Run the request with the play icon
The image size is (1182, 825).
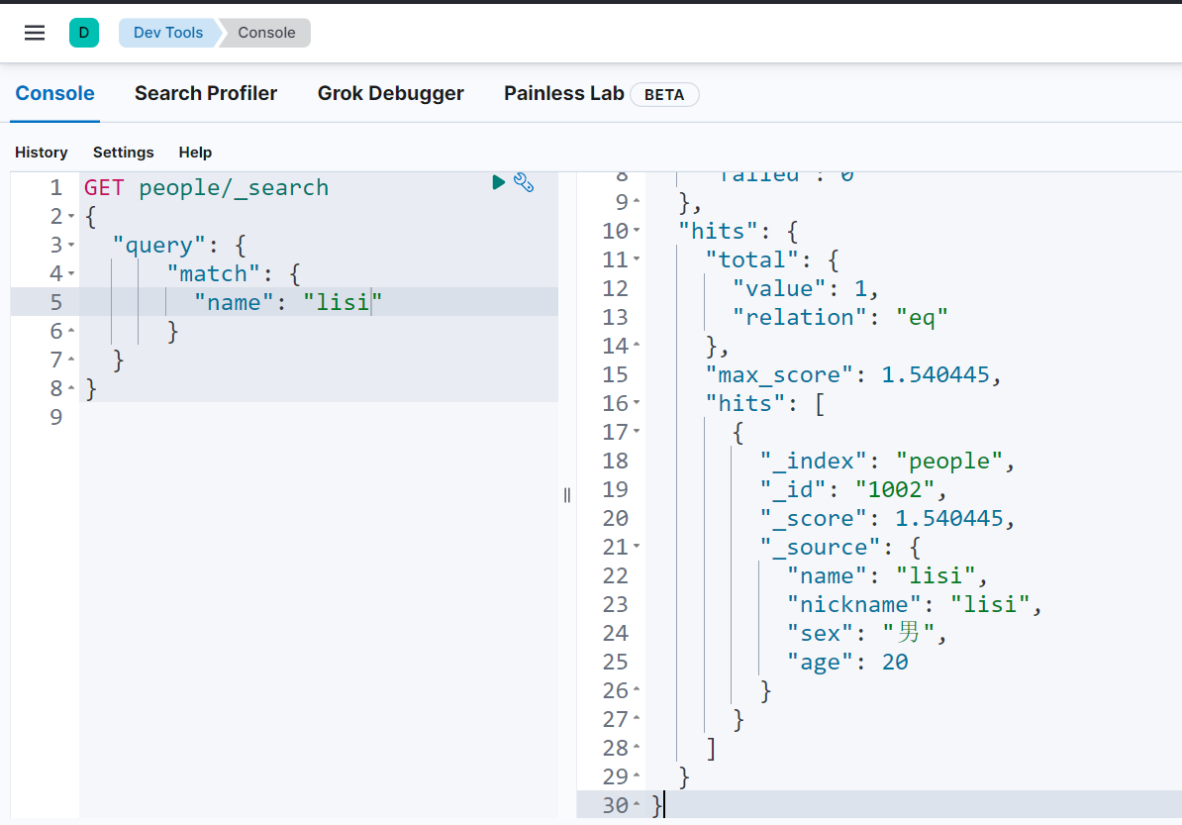[499, 182]
